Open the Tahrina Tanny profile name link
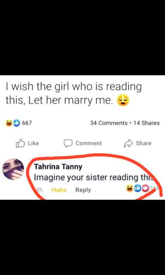This screenshot has width=165, height=275. [x=58, y=167]
